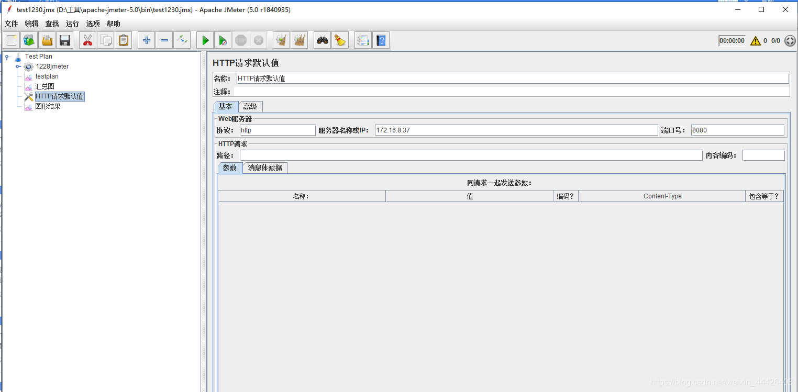798x392 pixels.
Task: Switch to the 基本 tab
Action: 226,106
